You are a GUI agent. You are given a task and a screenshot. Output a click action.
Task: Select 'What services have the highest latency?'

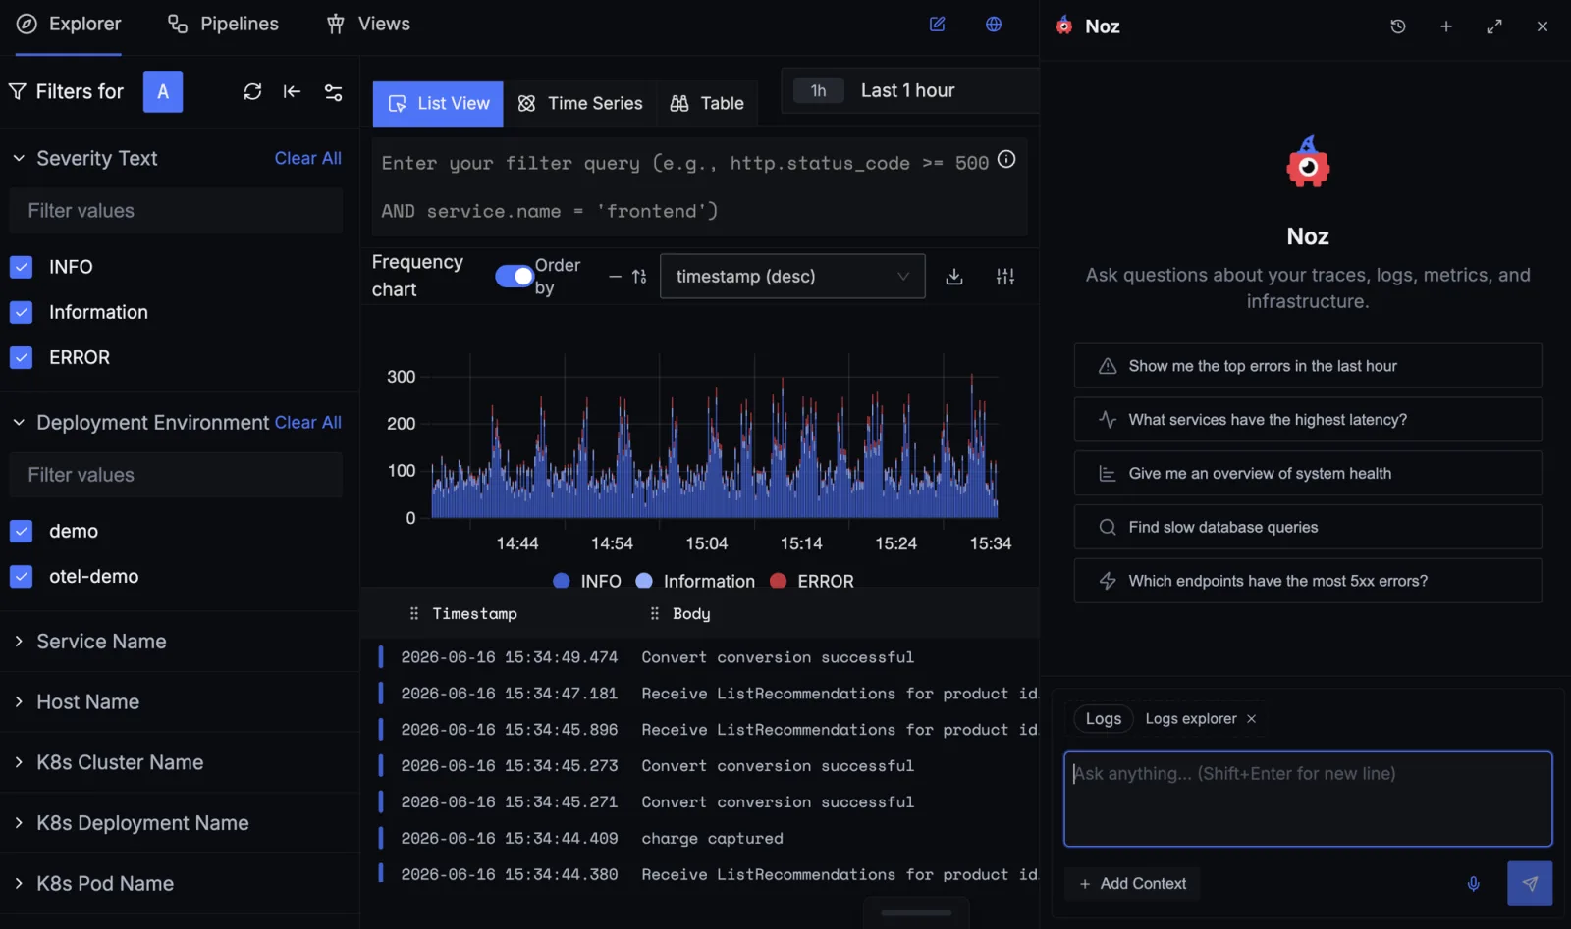[x=1308, y=420]
